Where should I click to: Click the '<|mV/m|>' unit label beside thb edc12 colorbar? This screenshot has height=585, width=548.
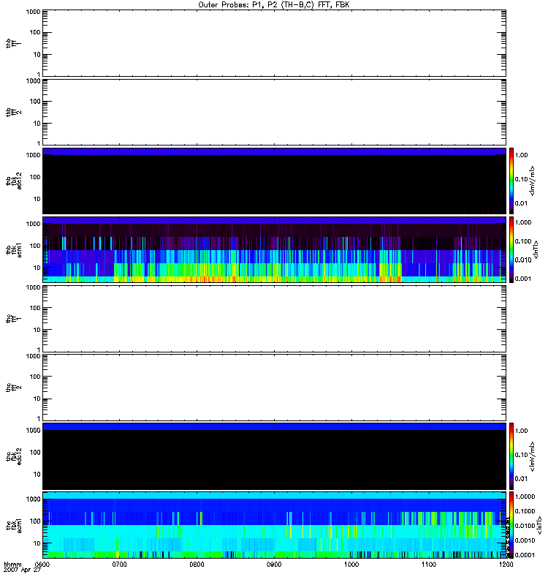532,181
